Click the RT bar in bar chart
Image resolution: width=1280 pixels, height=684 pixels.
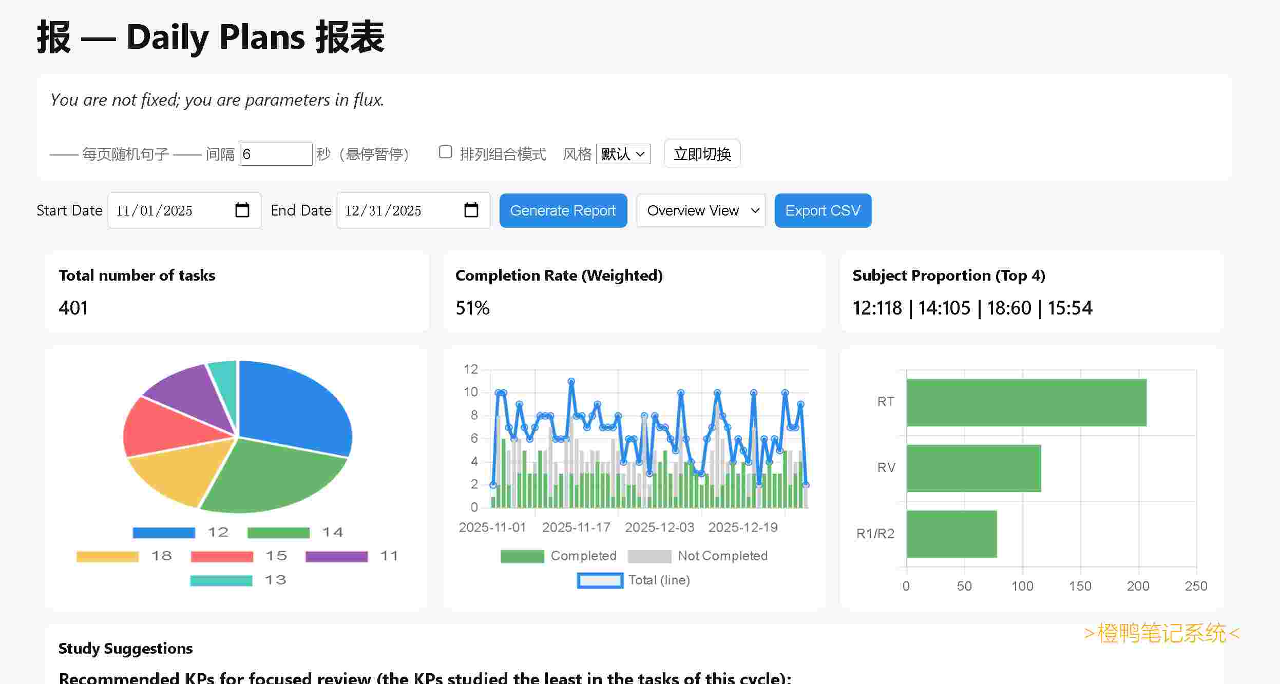pos(1026,402)
